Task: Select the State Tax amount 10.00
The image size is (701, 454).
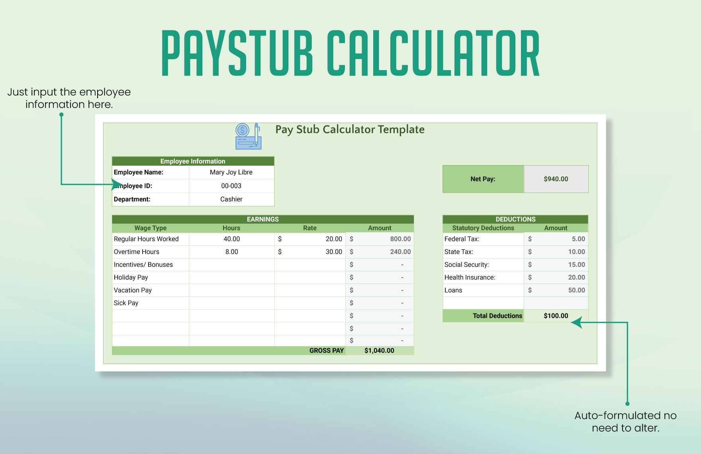Action: (556, 252)
